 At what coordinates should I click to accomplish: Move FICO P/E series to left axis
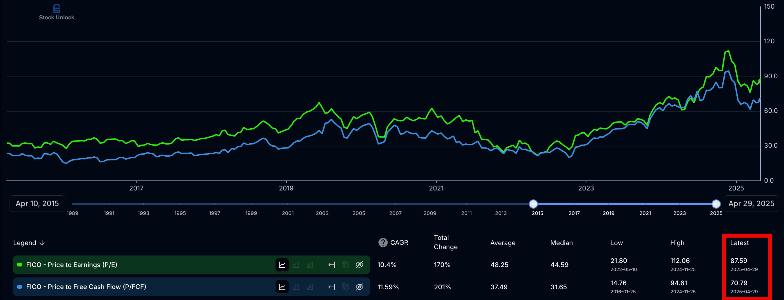(x=331, y=265)
